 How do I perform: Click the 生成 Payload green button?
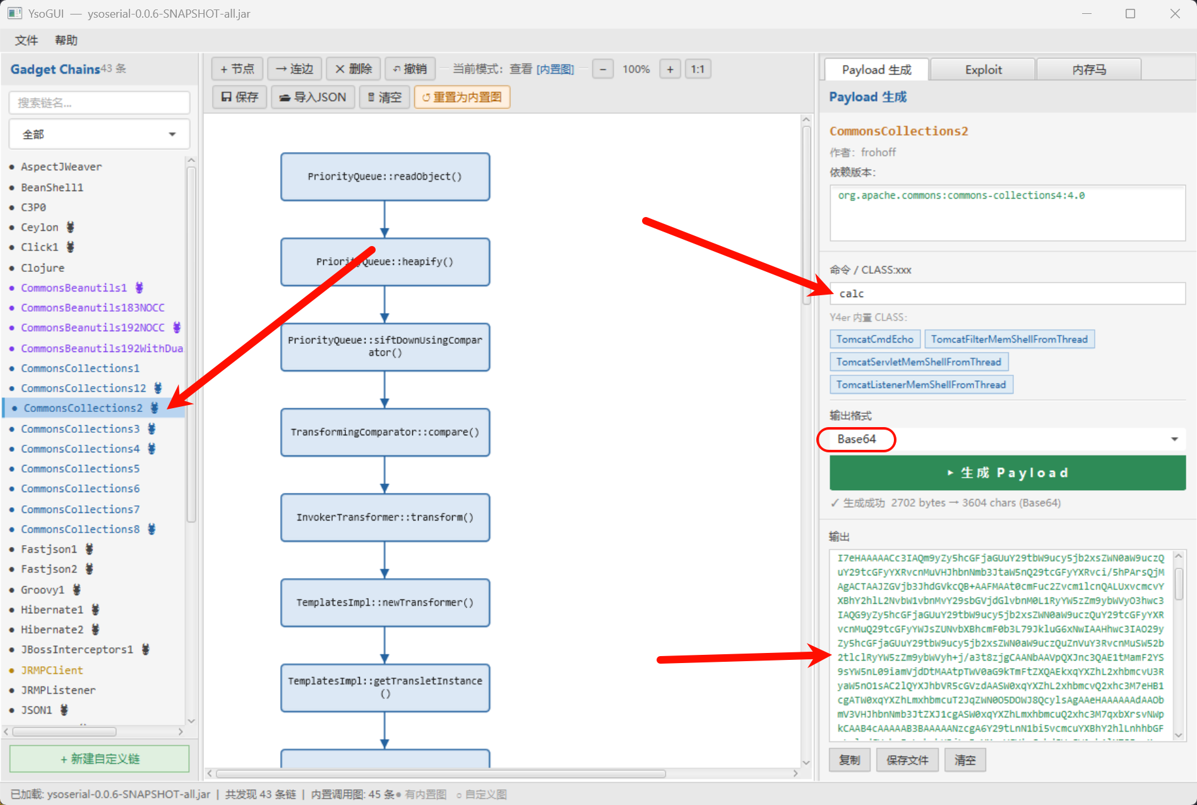pyautogui.click(x=1008, y=473)
